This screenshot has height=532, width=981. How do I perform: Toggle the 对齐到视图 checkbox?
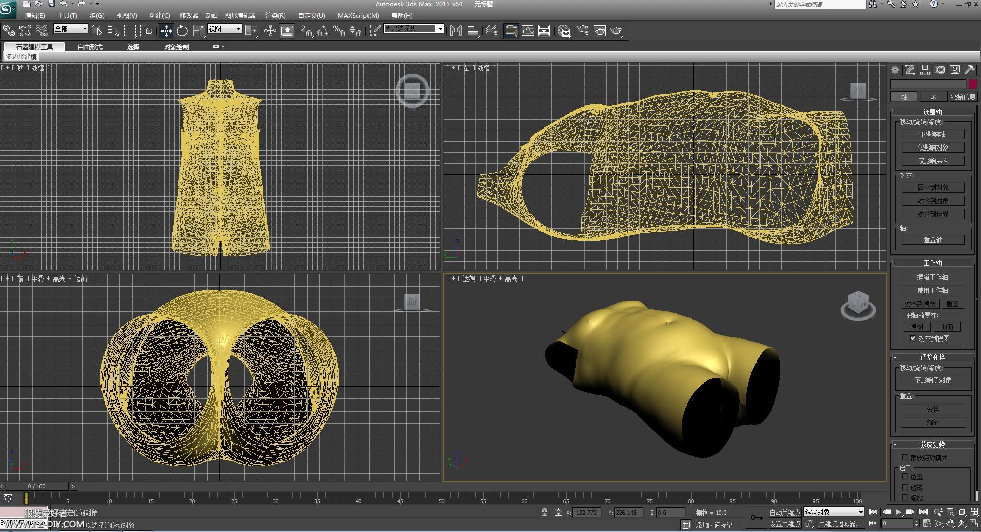coord(913,338)
